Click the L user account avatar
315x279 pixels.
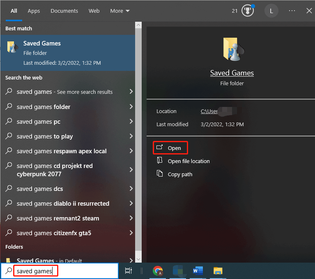coord(271,11)
